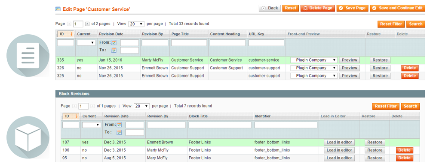
Task: Click the page document icon beside revisions grid
Action: pos(28,55)
